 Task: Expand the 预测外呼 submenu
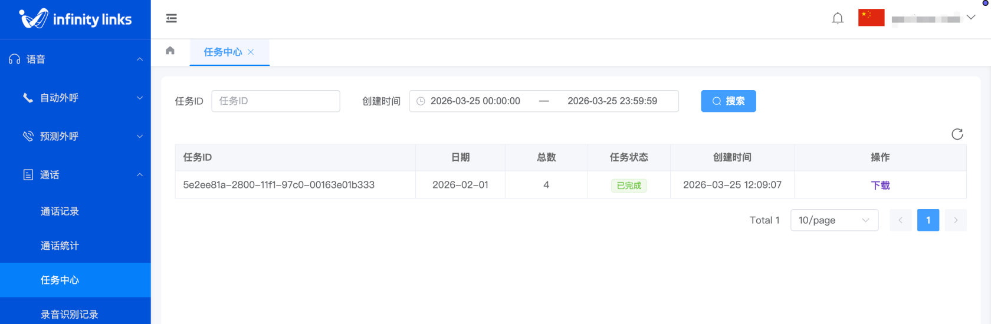pyautogui.click(x=140, y=137)
